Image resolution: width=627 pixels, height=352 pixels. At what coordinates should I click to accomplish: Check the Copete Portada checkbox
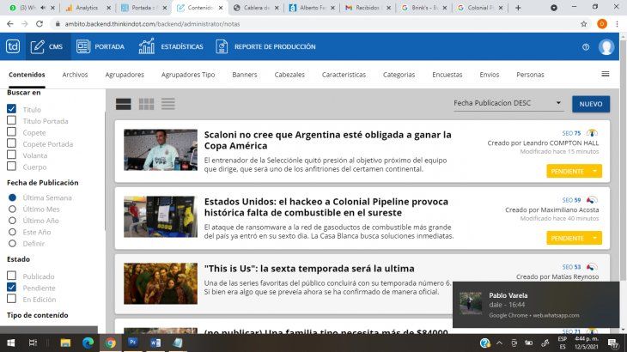pos(12,143)
